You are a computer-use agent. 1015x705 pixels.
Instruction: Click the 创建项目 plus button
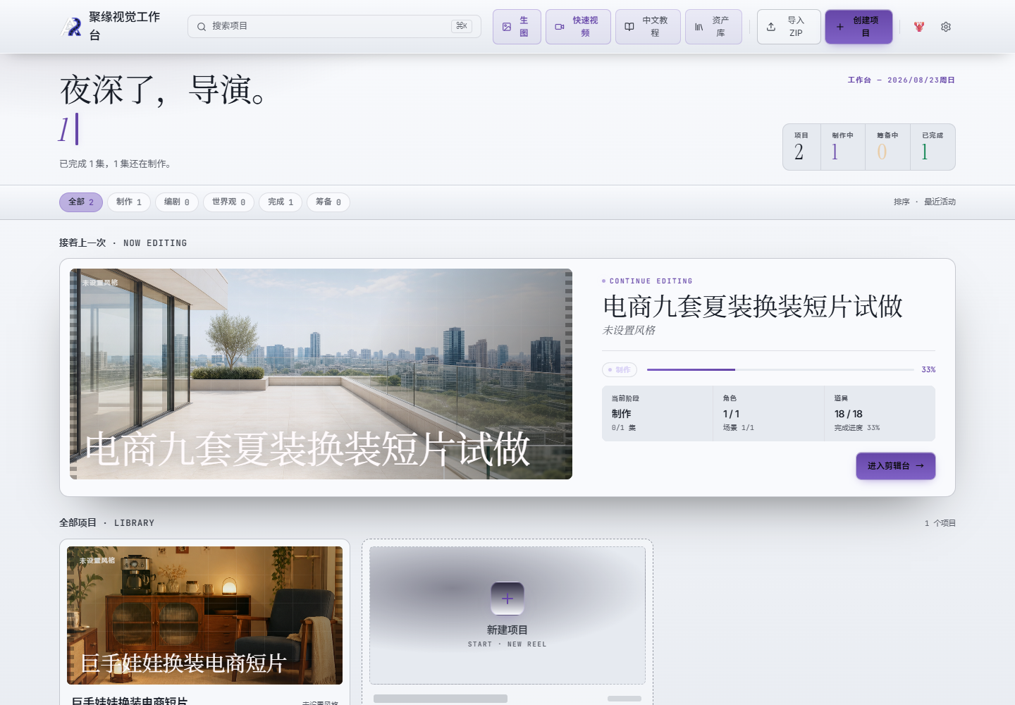859,27
